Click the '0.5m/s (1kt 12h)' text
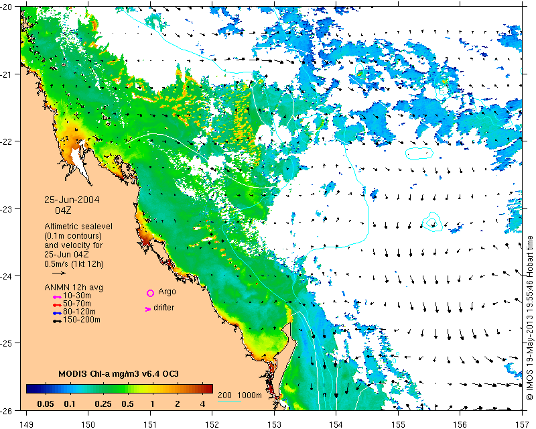The width and height of the screenshot is (536, 429). pyautogui.click(x=74, y=263)
